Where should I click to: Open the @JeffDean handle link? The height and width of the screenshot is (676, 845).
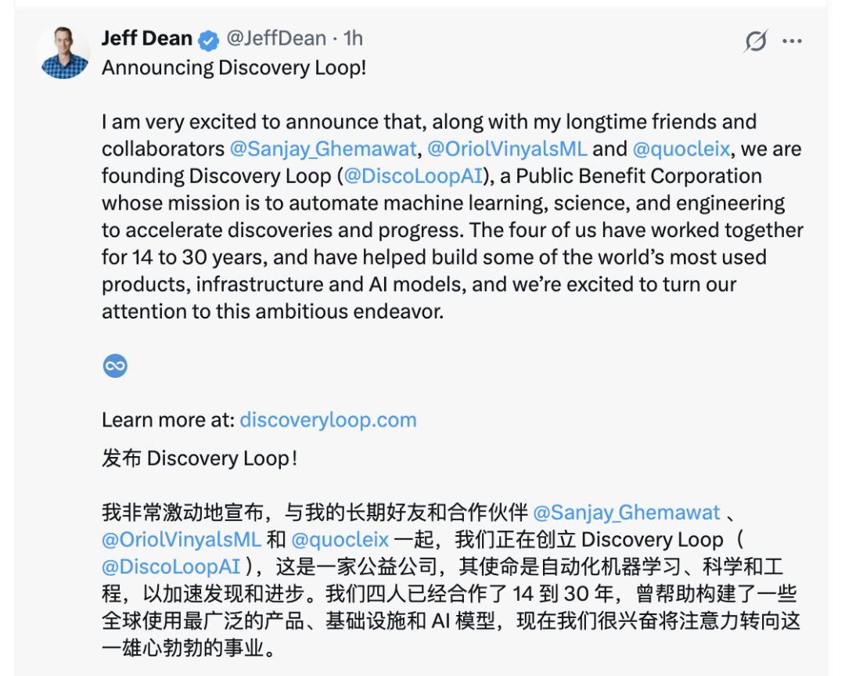pyautogui.click(x=276, y=38)
